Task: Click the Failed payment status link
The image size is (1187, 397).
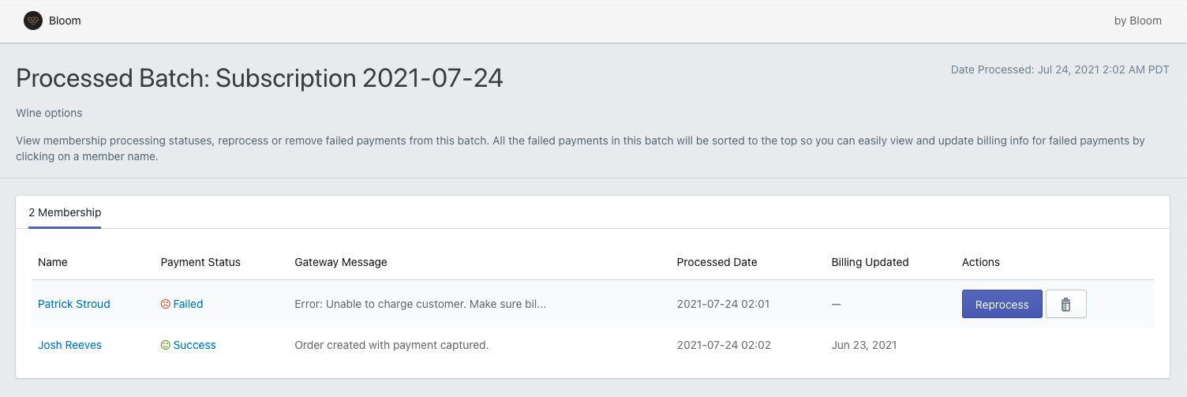Action: 188,304
